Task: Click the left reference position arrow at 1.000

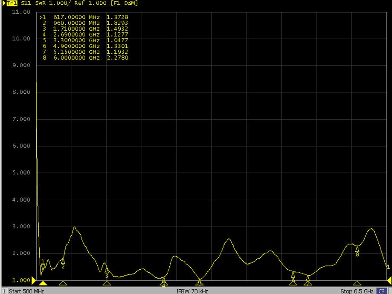Action: click(34, 280)
